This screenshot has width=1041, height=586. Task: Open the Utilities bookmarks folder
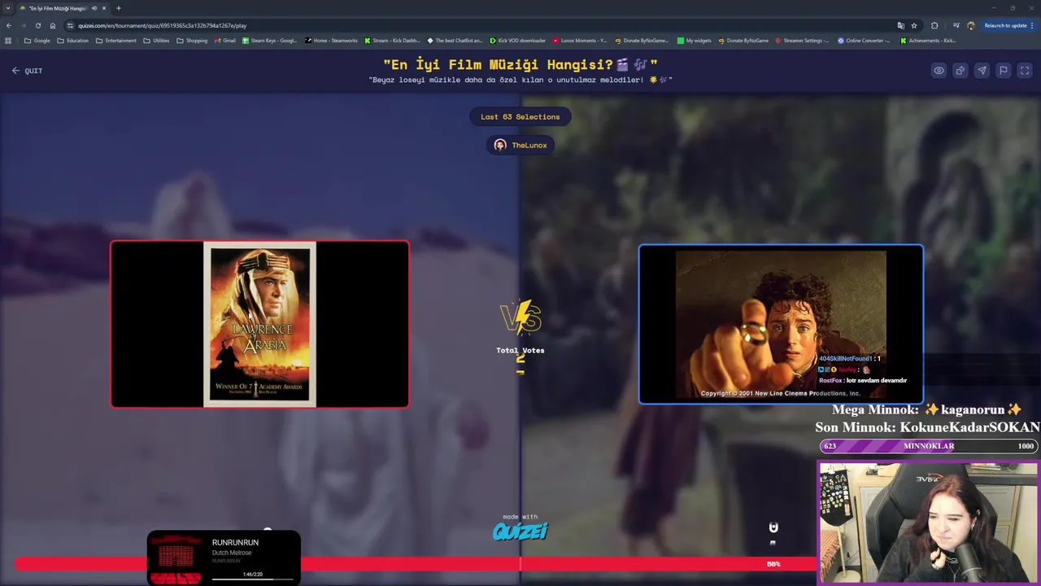click(x=156, y=41)
